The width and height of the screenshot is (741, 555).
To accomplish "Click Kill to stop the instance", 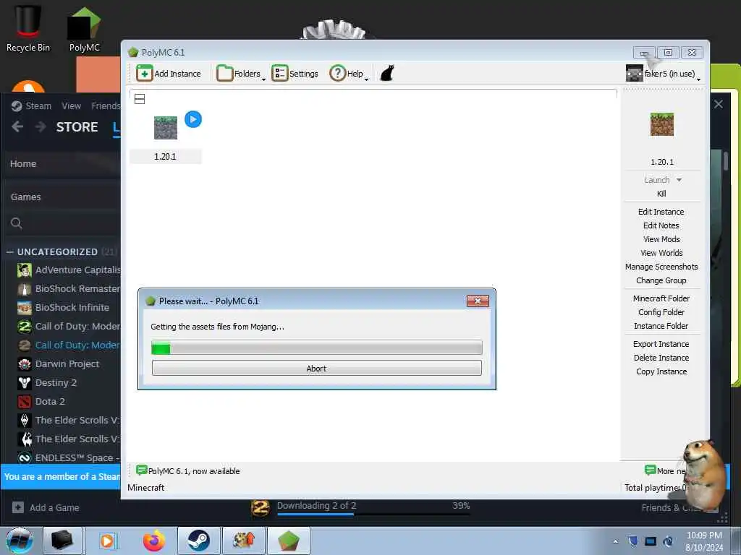I will (x=661, y=194).
